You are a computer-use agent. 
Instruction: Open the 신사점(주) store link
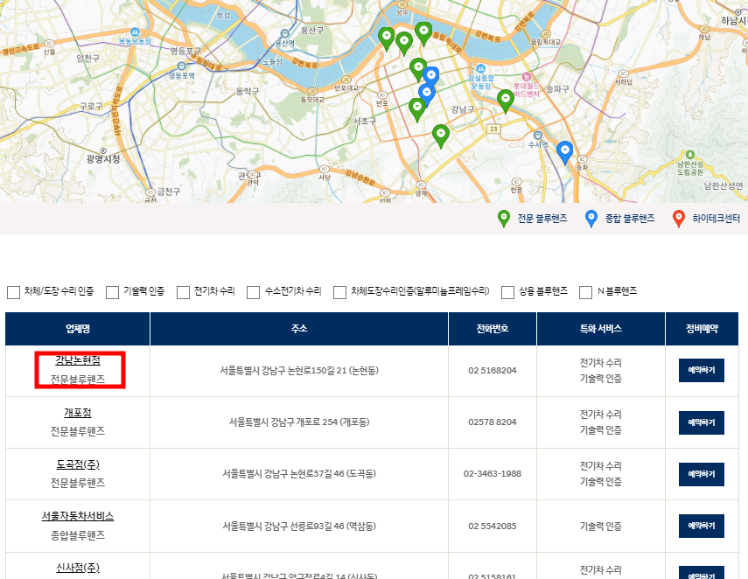click(75, 569)
